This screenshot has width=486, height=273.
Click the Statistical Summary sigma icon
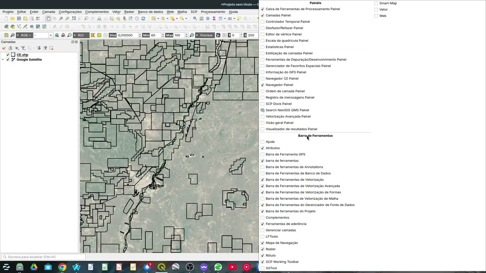click(214, 19)
